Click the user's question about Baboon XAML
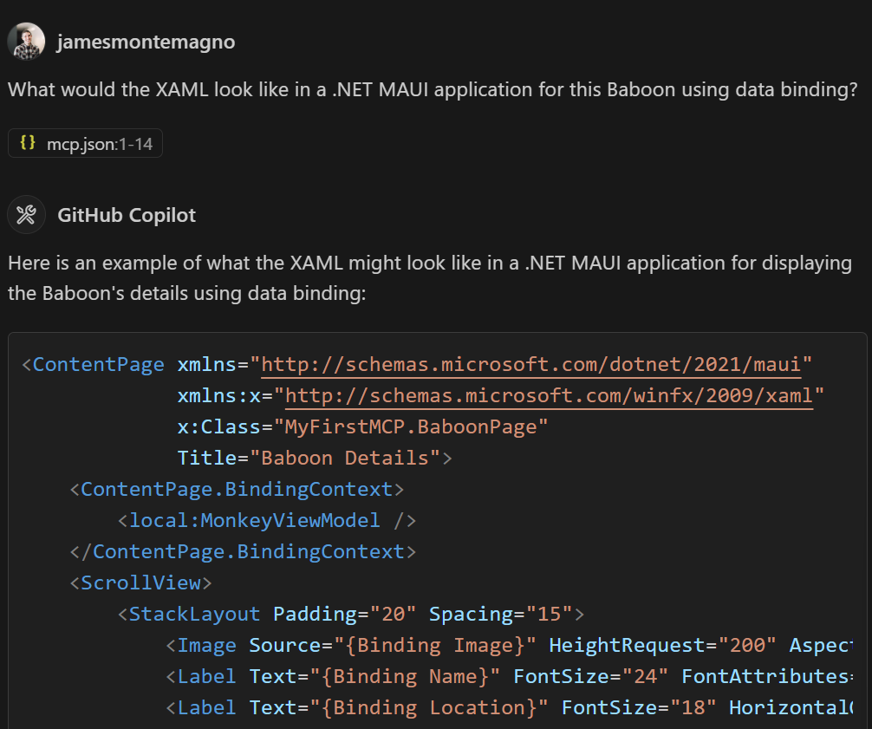872x729 pixels. pos(433,90)
